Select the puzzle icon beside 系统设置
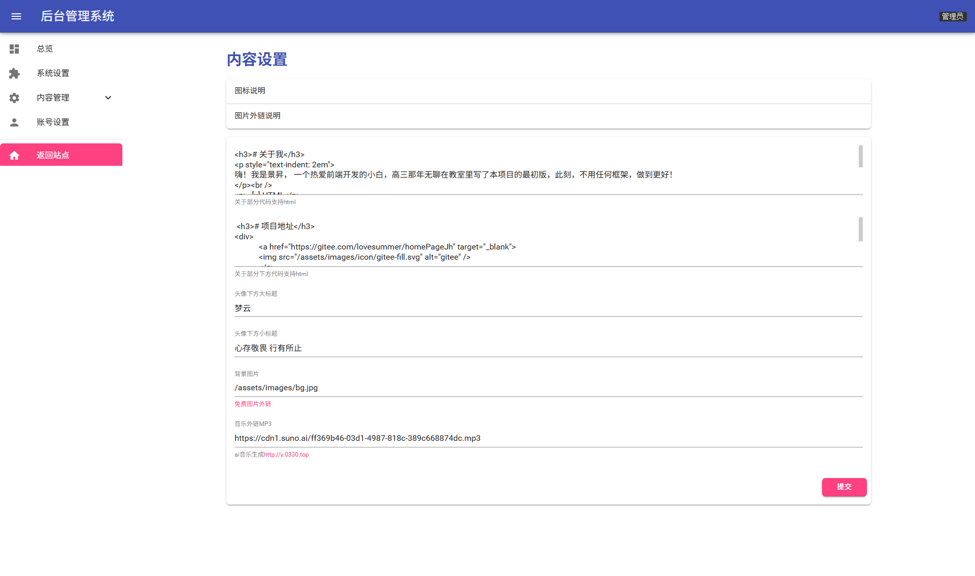Image resolution: width=975 pixels, height=576 pixels. pos(14,73)
